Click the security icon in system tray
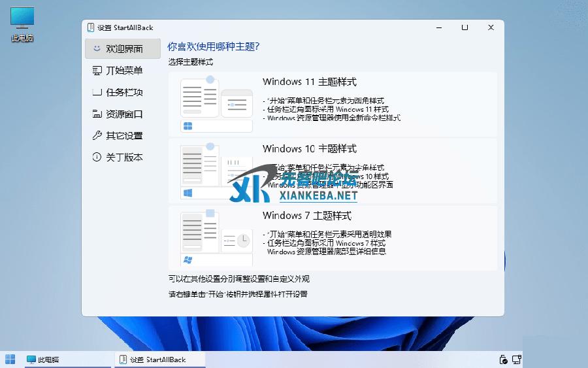 point(502,360)
